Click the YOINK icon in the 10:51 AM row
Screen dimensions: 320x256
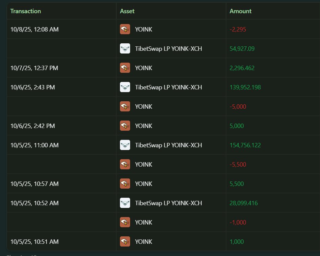pyautogui.click(x=125, y=241)
